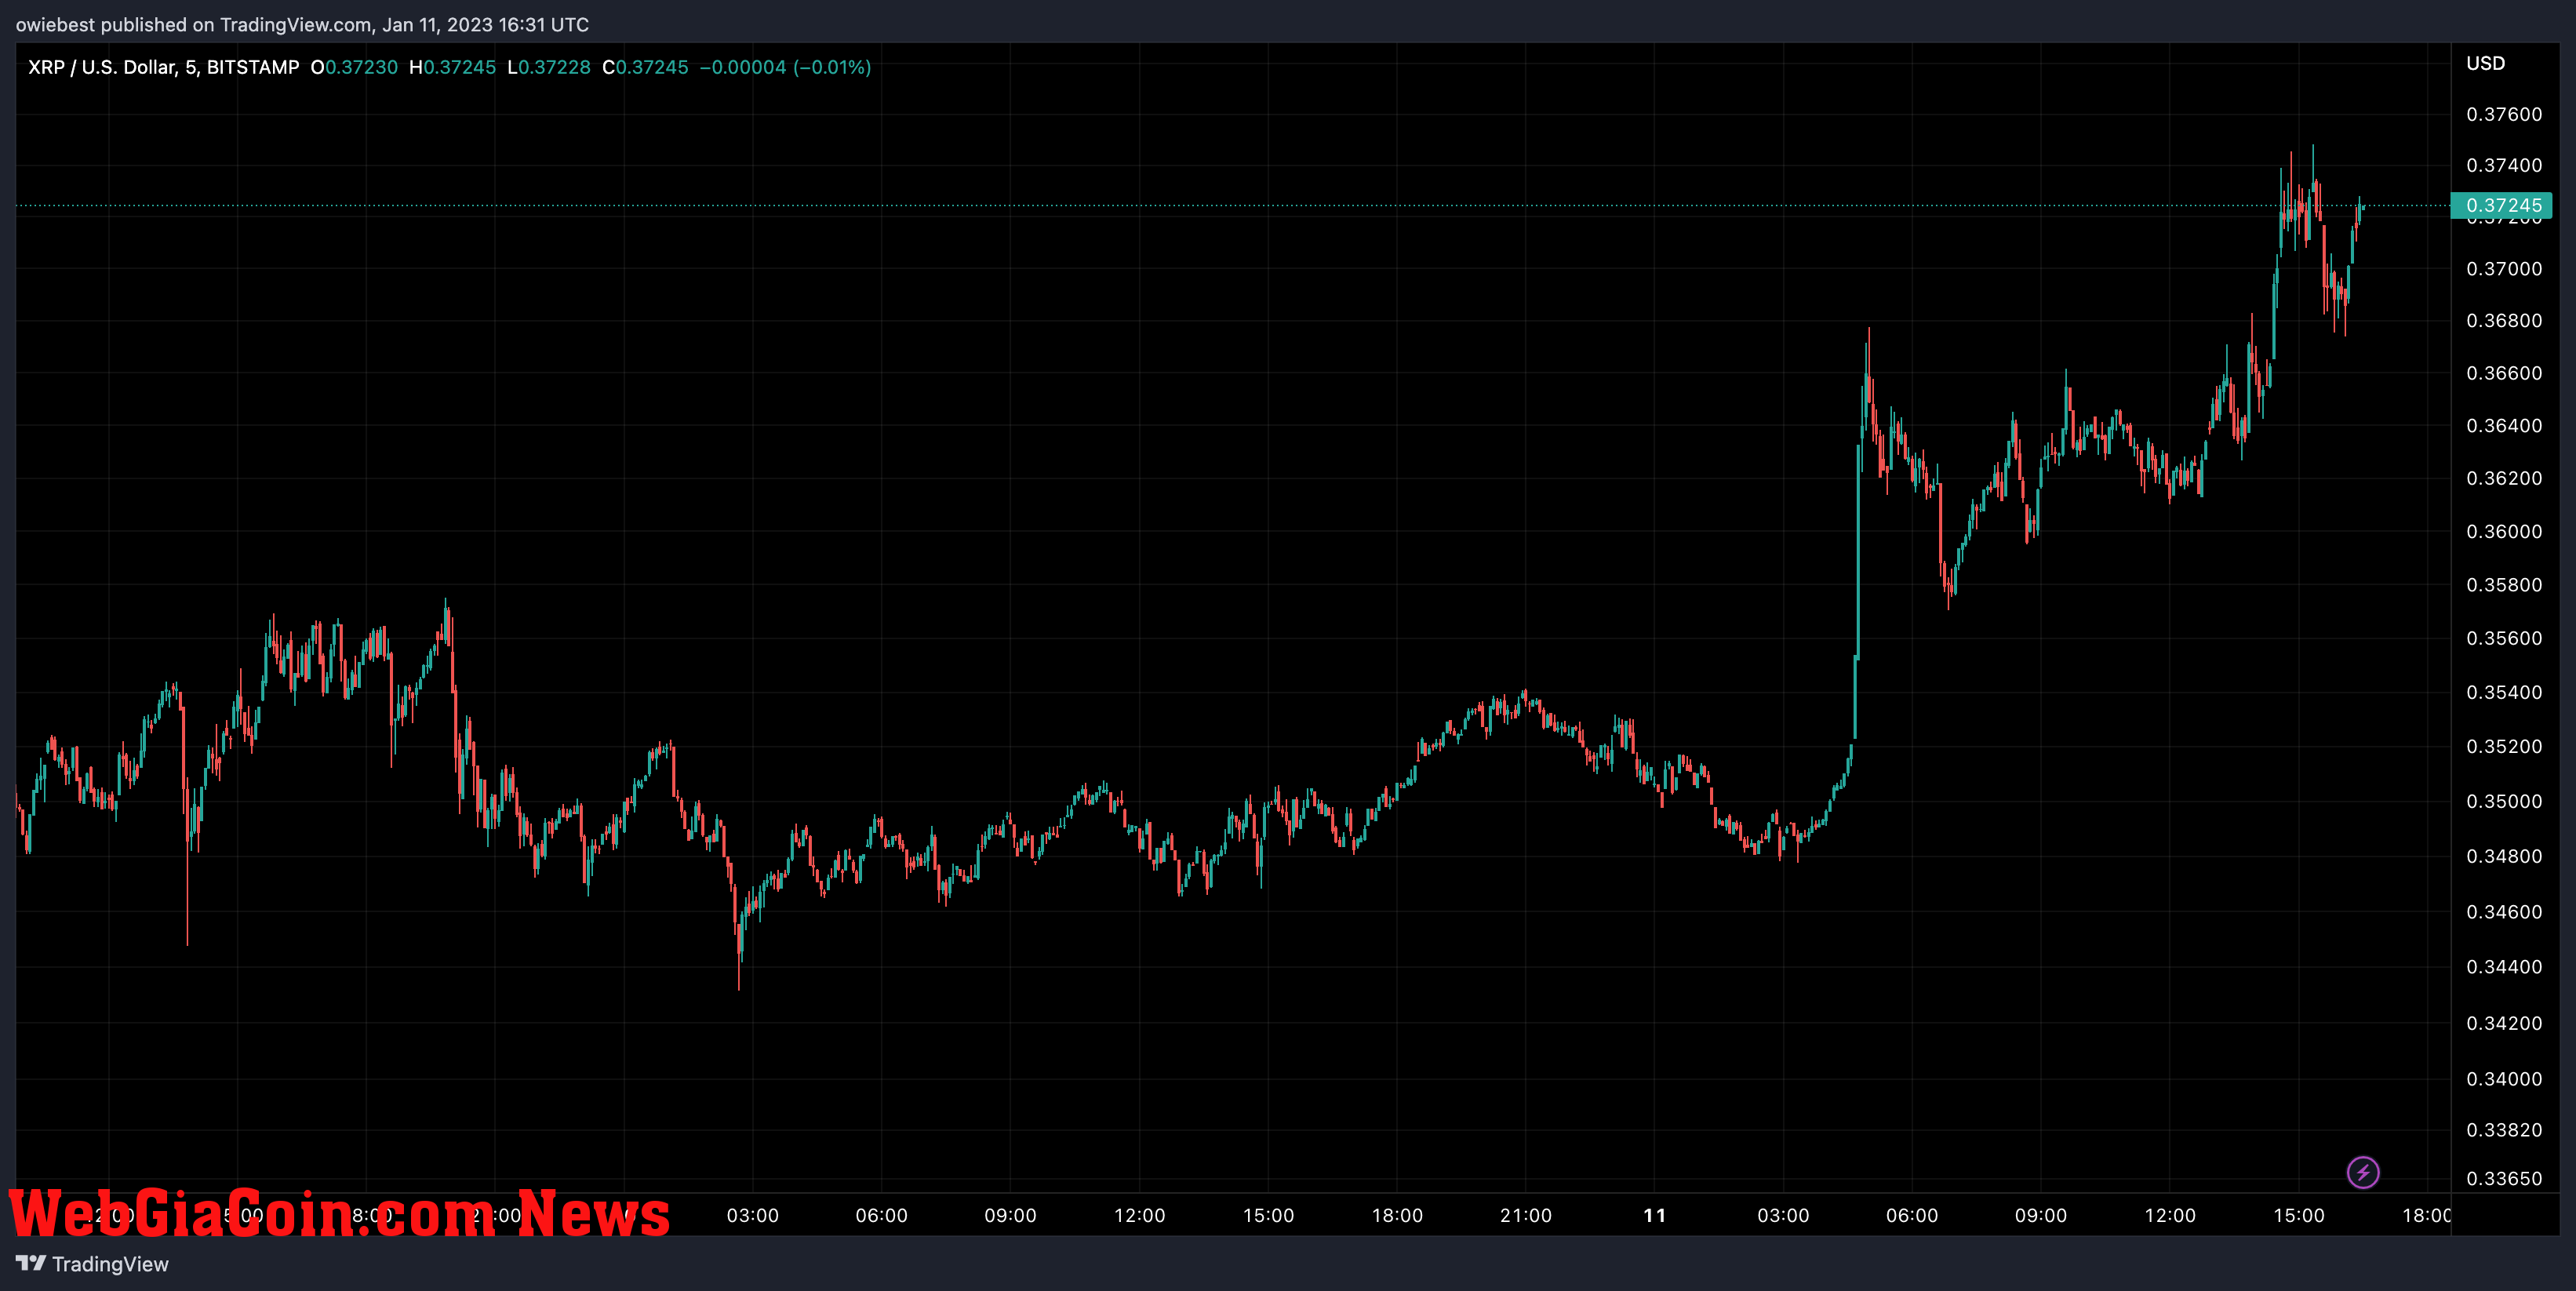The image size is (2576, 1291).
Task: Click the 0.34800 price axis label
Action: (2504, 856)
